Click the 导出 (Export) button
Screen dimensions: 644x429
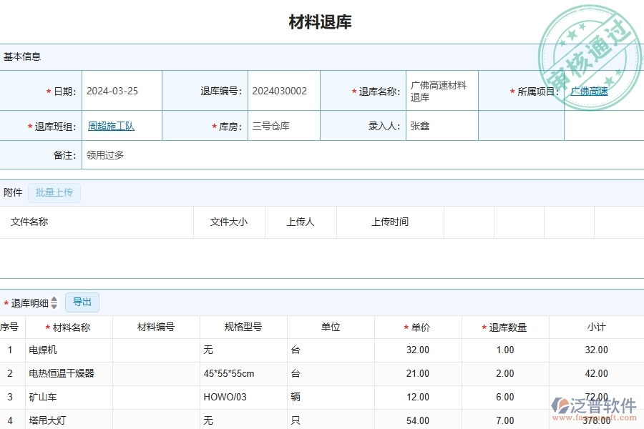point(82,302)
